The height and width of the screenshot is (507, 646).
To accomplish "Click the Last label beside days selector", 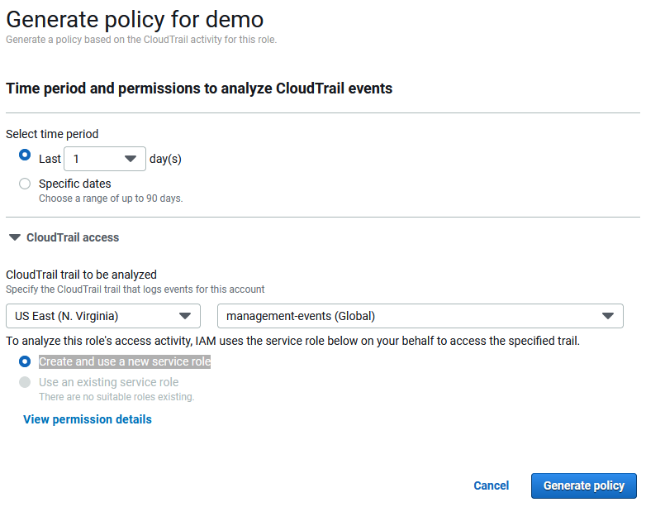I will [50, 159].
